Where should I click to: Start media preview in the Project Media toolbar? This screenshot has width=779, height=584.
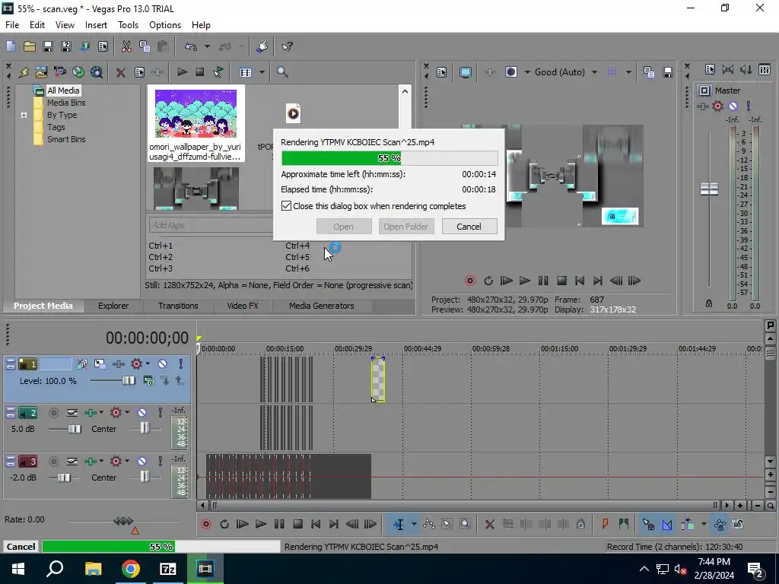[182, 72]
